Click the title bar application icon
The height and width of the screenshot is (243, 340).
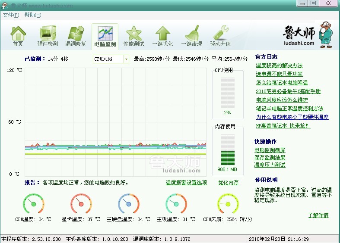[x=5, y=6]
